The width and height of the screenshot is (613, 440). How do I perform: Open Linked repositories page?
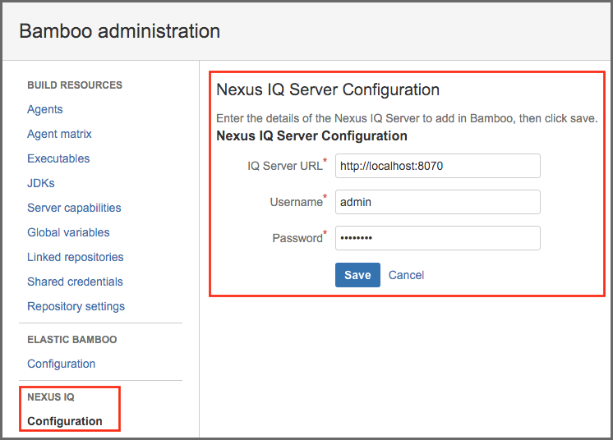(75, 257)
